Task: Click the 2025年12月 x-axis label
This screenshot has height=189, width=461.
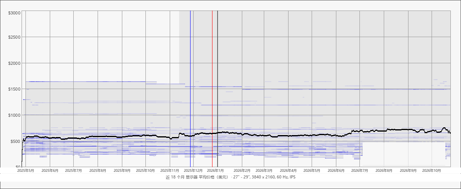Action: 193,170
